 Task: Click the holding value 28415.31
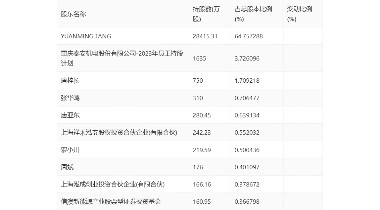pos(205,36)
